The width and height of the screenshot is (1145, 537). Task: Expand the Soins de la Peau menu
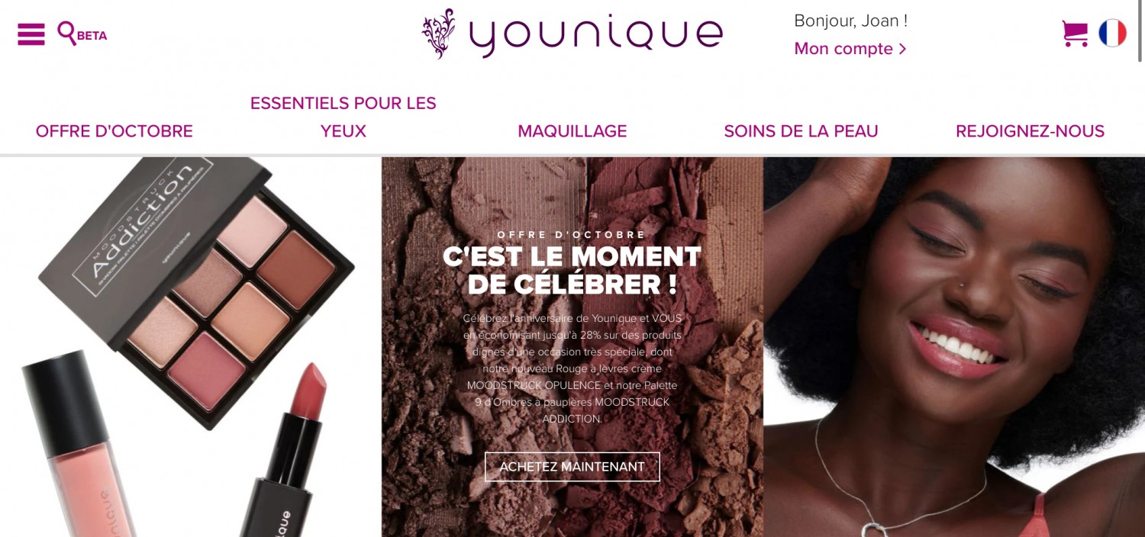801,131
